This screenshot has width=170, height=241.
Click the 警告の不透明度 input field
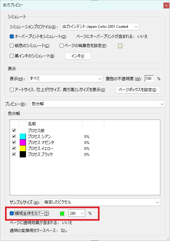coord(149,79)
